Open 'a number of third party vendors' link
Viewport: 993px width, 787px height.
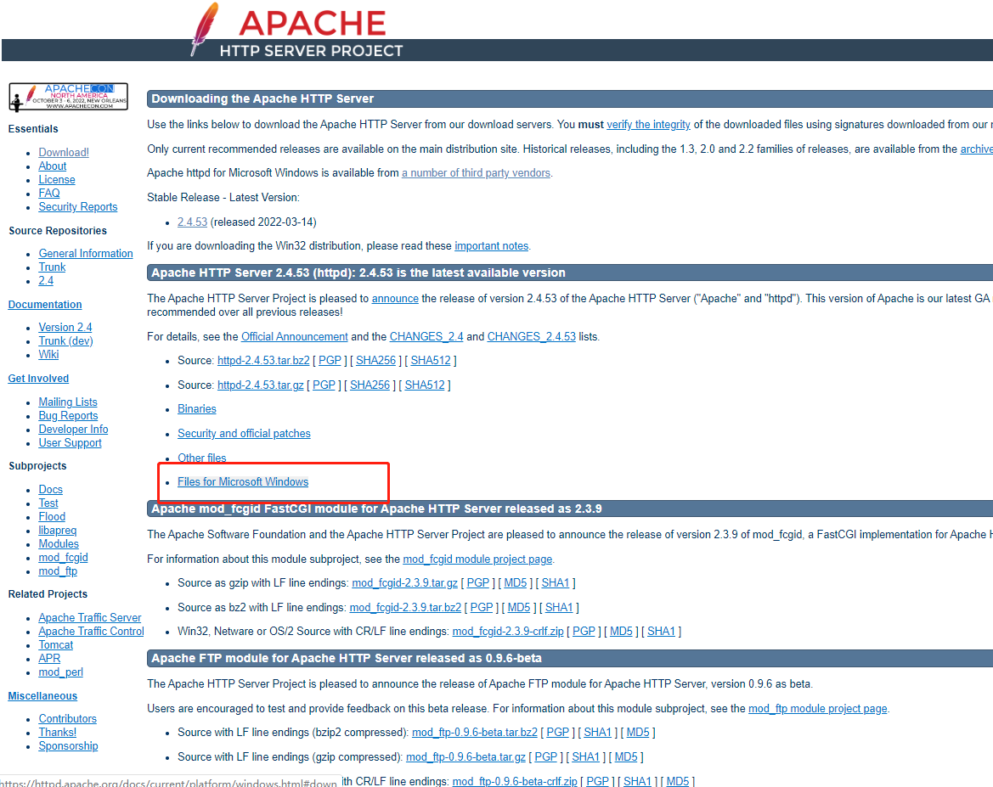coord(476,173)
